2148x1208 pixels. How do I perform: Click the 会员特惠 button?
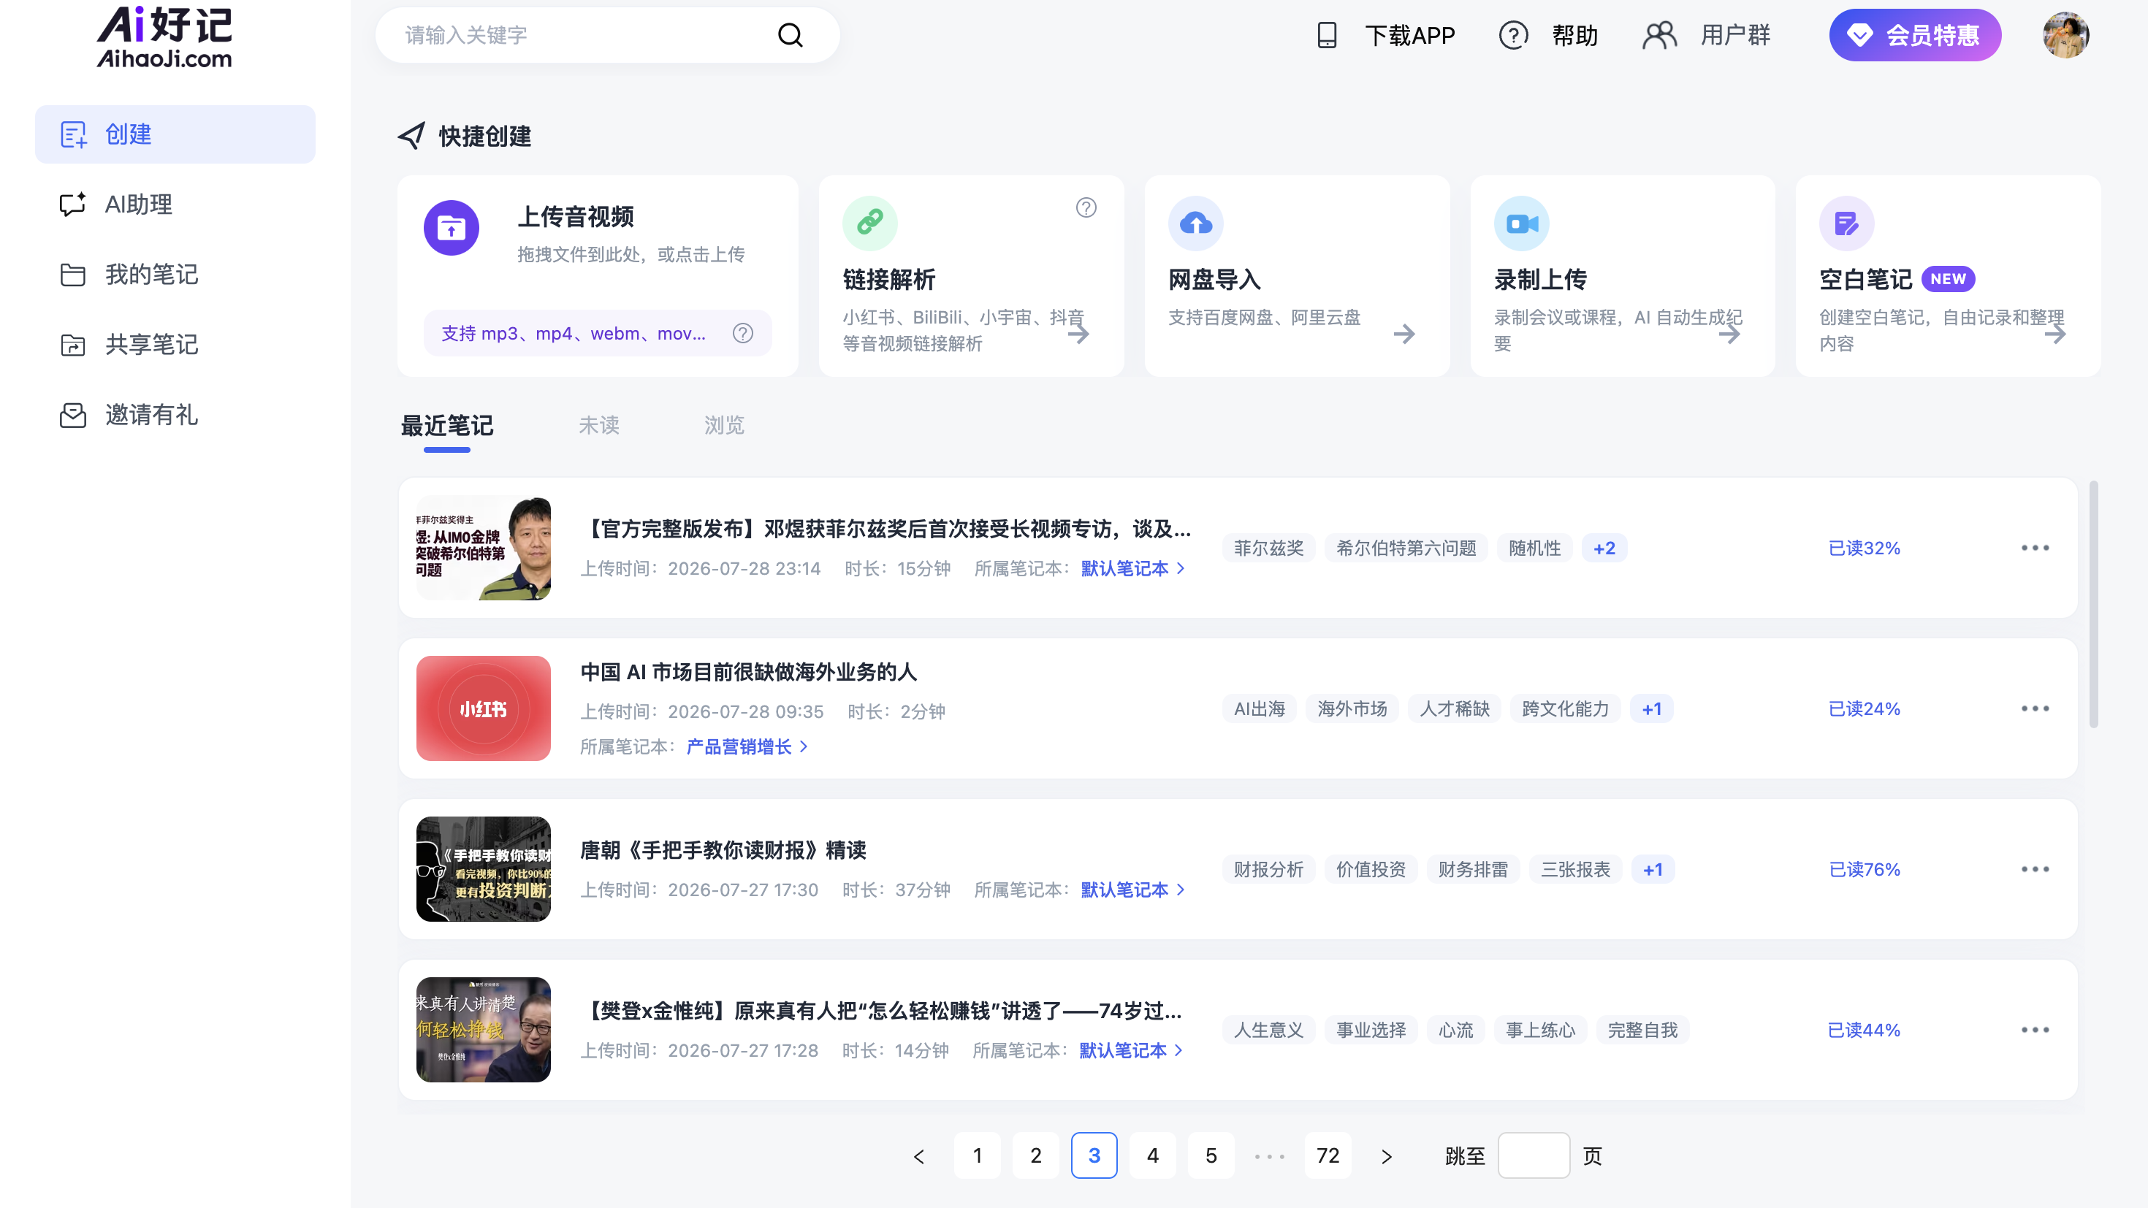(1914, 35)
